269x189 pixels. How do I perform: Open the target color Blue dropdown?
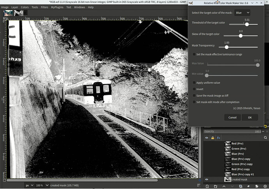[x=242, y=13]
